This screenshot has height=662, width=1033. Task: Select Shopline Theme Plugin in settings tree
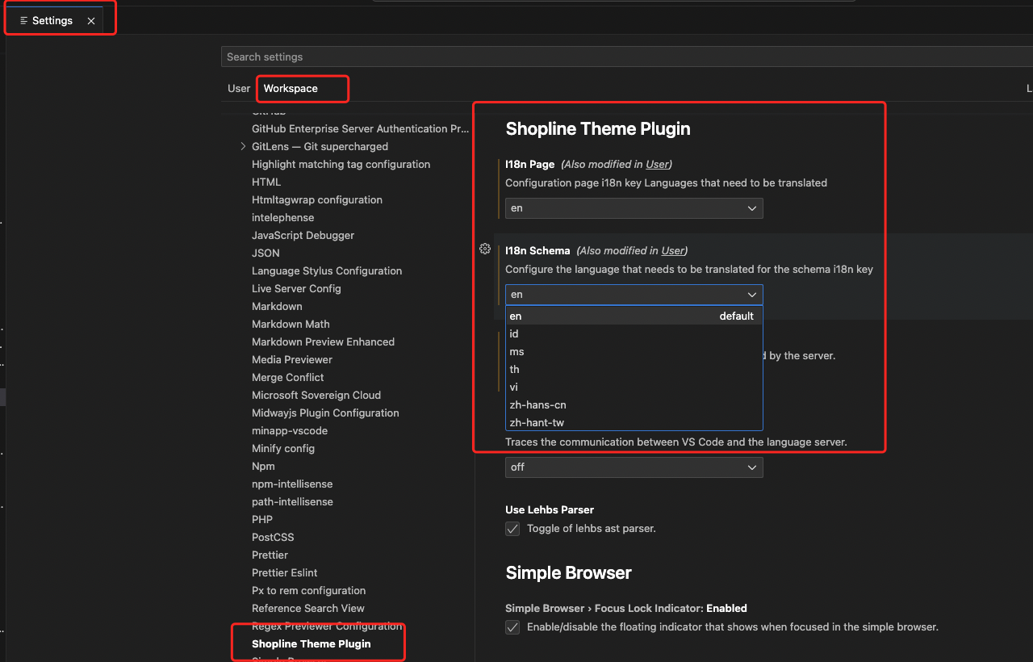click(x=312, y=643)
